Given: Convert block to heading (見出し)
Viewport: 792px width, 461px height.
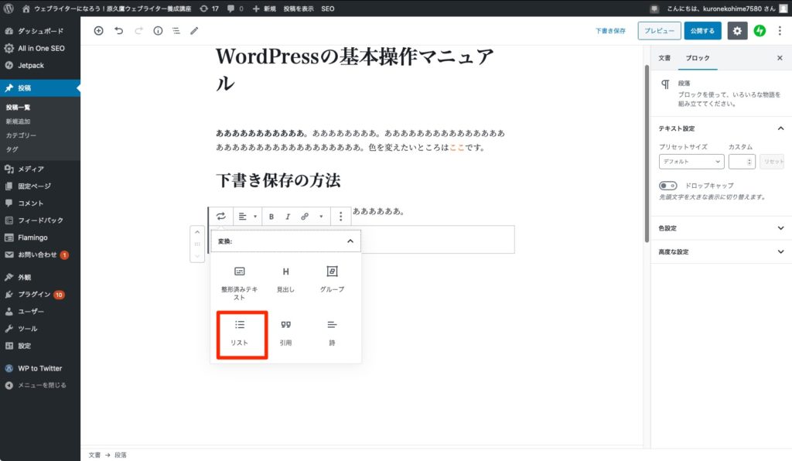Looking at the screenshot, I should pyautogui.click(x=285, y=278).
